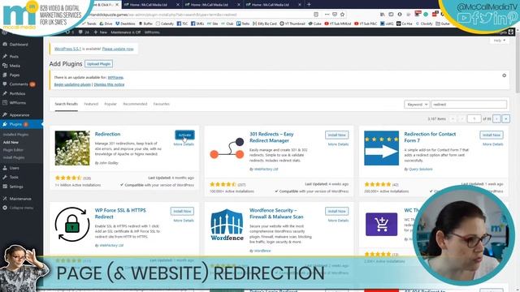520x292 pixels.
Task: Open the Keyword search type dropdown
Action: coord(417,105)
